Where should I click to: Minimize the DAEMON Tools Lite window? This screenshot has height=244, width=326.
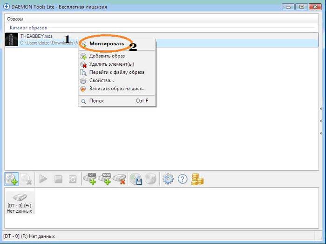coord(288,7)
